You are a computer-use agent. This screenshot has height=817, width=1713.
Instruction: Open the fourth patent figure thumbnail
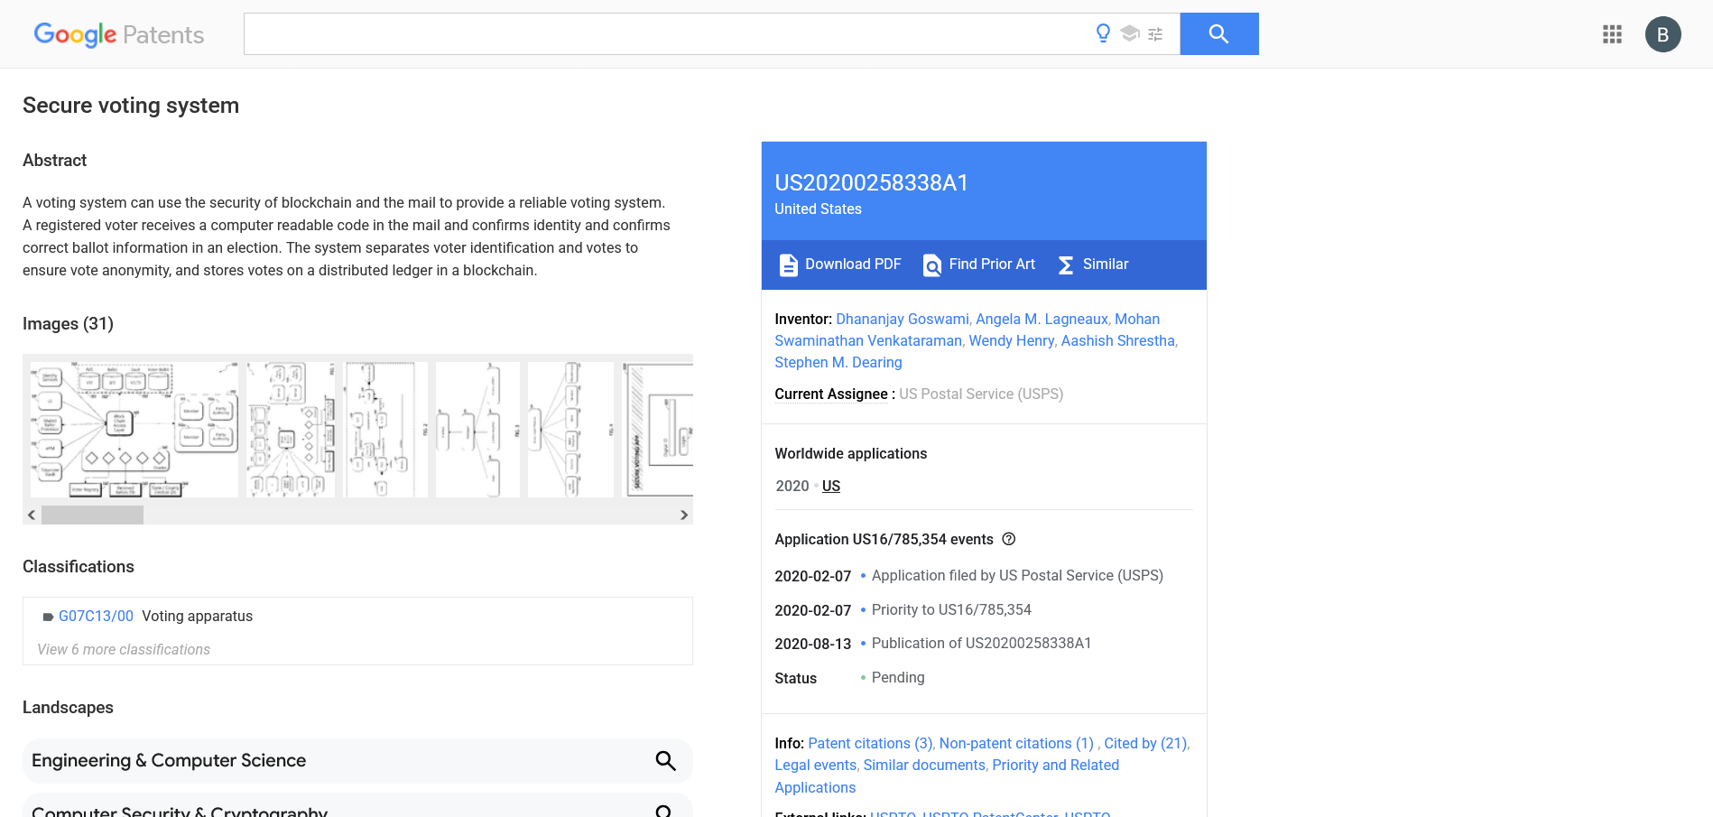pos(477,430)
